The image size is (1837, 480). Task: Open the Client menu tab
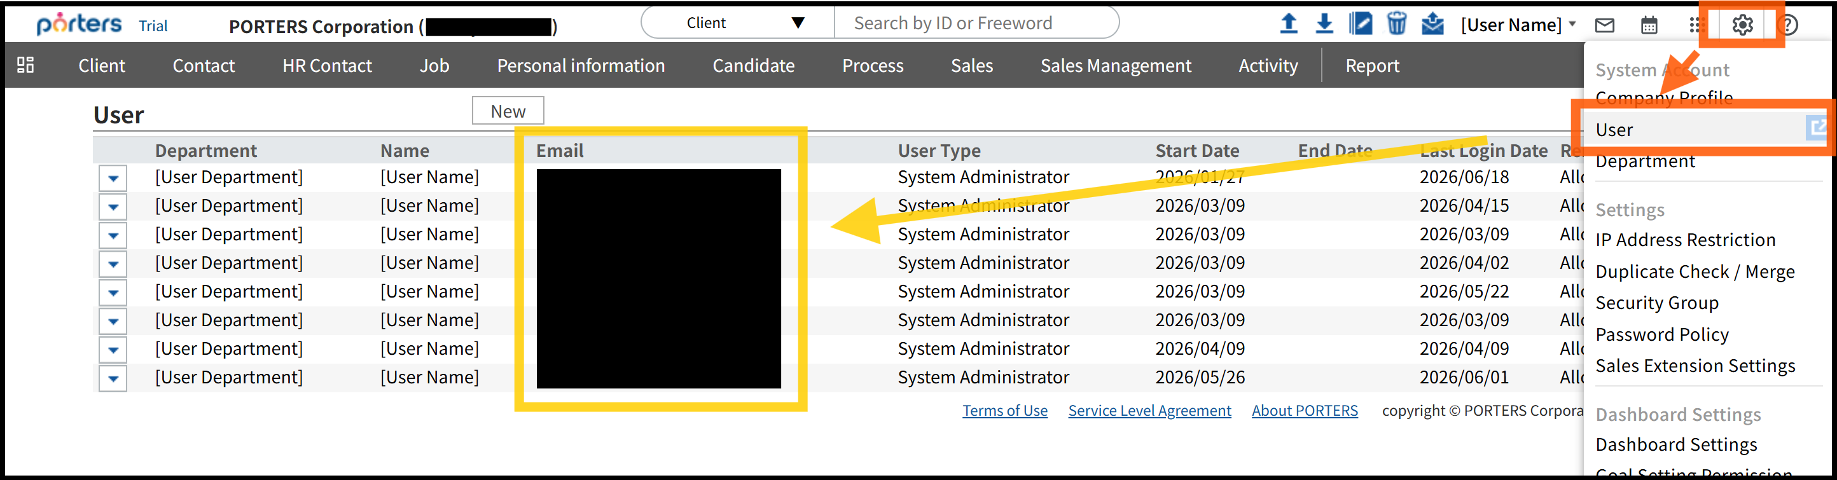point(101,65)
